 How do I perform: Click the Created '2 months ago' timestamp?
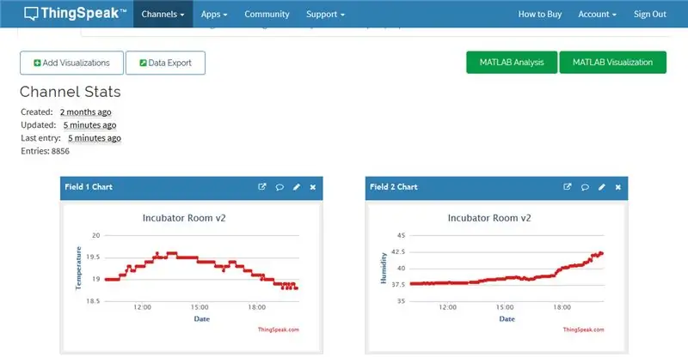coord(85,112)
